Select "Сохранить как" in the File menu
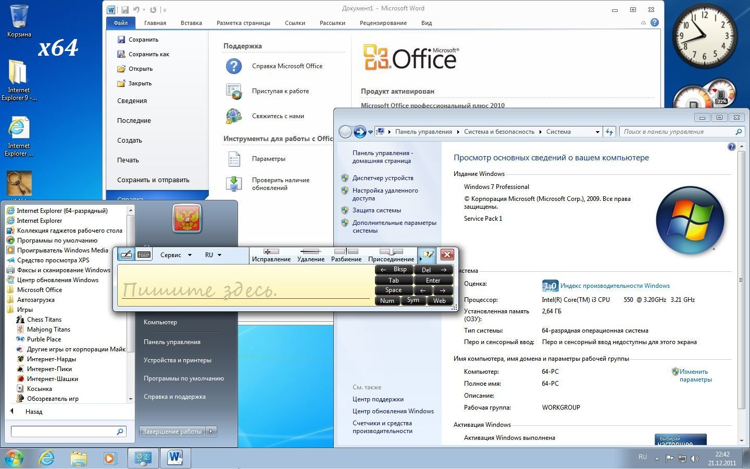The width and height of the screenshot is (750, 469). [149, 54]
